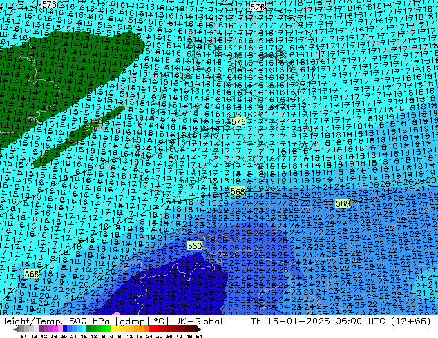Click the gray arrow legend start
The height and width of the screenshot is (338, 438).
pyautogui.click(x=15, y=329)
